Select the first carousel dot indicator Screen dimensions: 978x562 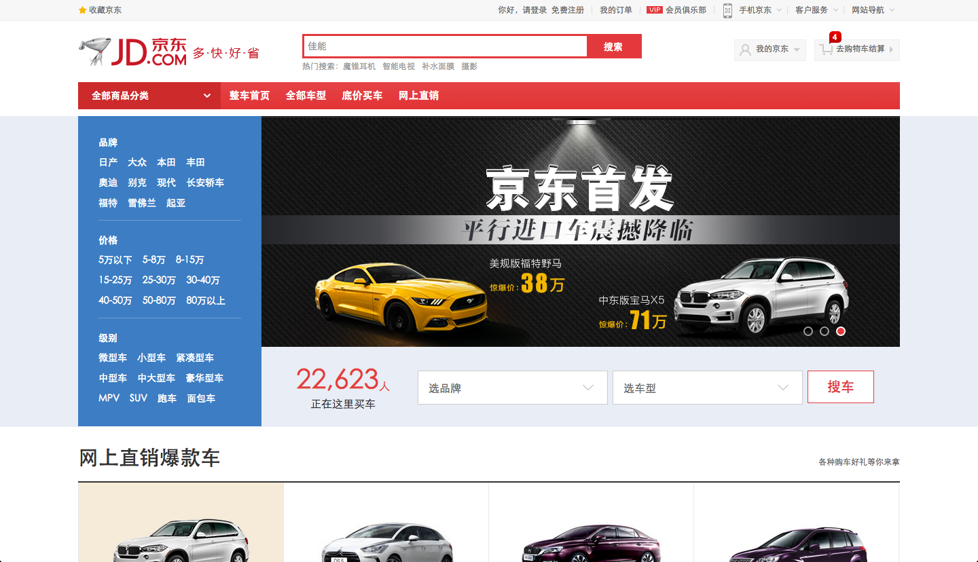808,331
